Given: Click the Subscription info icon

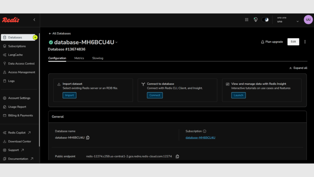Looking at the screenshot, I should 205,131.
